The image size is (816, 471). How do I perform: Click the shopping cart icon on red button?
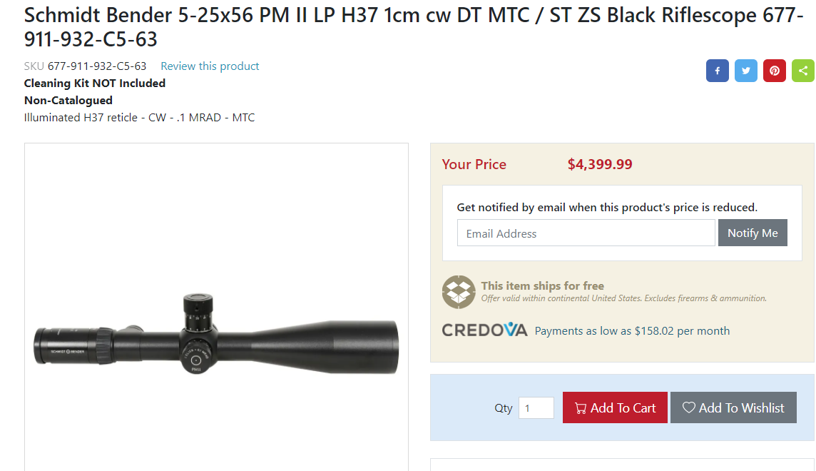[581, 408]
